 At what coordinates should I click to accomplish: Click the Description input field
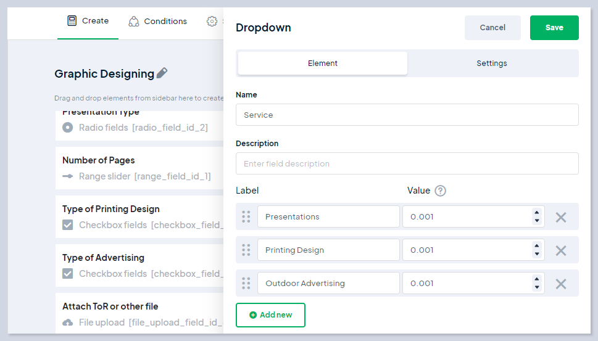click(407, 164)
